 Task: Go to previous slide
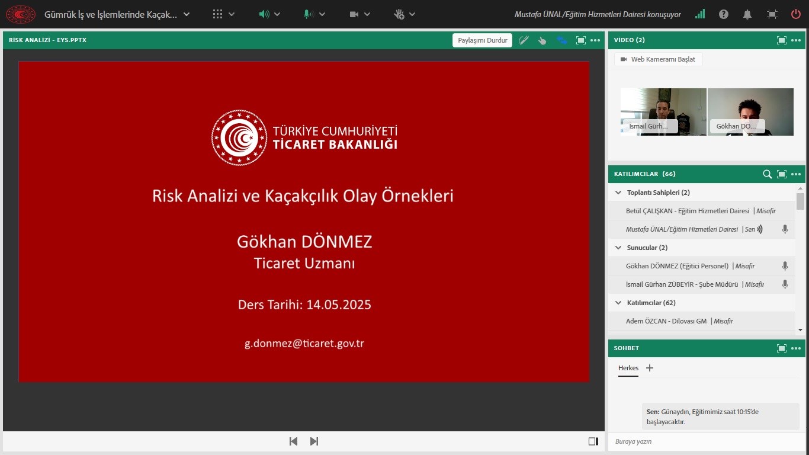click(293, 441)
